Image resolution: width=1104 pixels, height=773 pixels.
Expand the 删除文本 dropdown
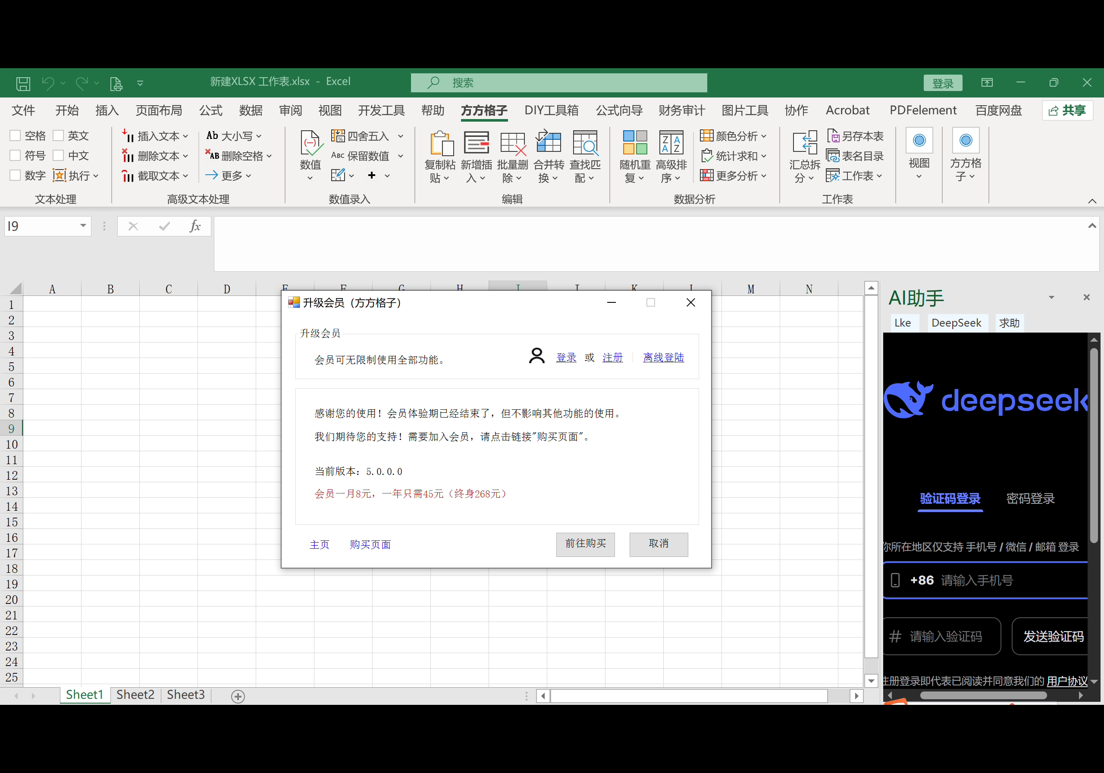pyautogui.click(x=185, y=156)
